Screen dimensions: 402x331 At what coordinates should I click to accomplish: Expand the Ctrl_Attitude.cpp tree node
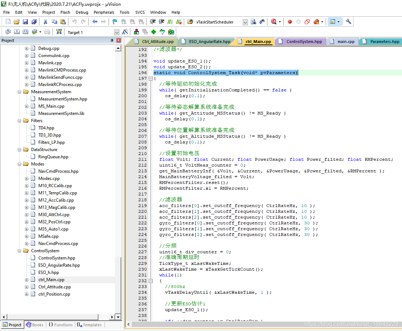point(26,287)
